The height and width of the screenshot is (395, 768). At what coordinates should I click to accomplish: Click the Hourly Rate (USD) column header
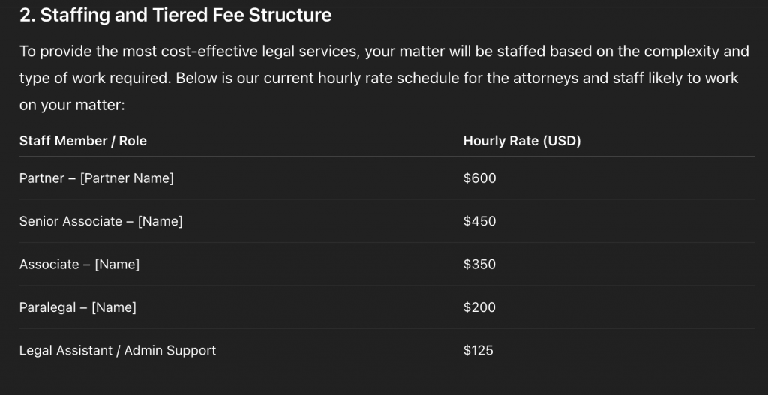(x=522, y=140)
